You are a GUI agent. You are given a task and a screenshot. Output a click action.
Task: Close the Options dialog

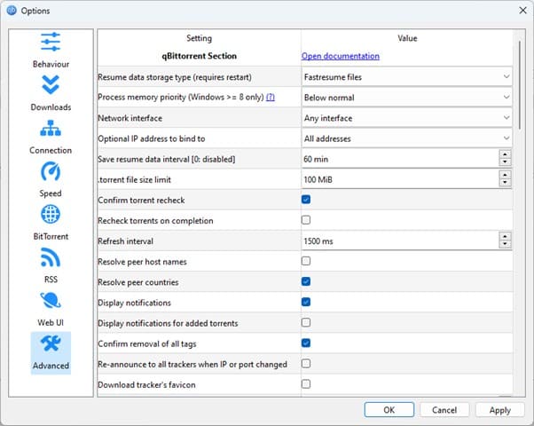point(523,11)
